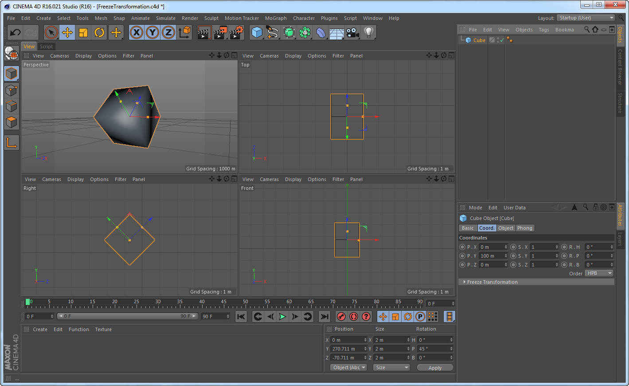Screen dimensions: 629x386
Task: Open the Simulate menu
Action: tap(166, 18)
